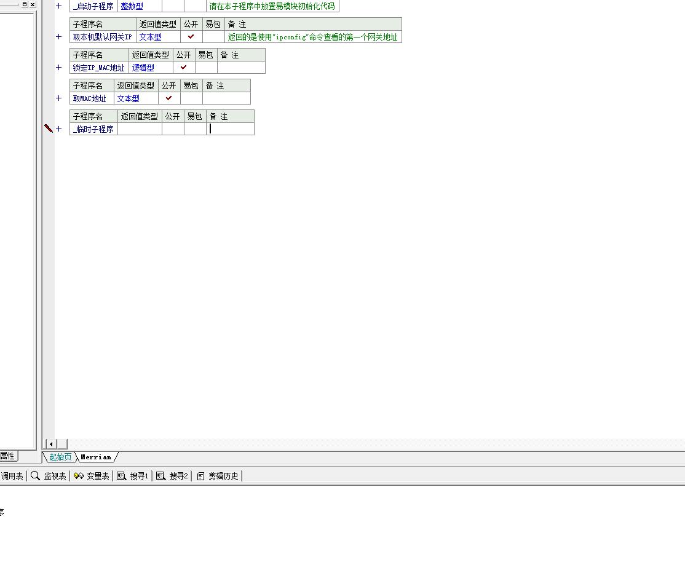Toggle 公开 check for 取MAC地址
Screen dimensions: 685x562
coord(168,98)
